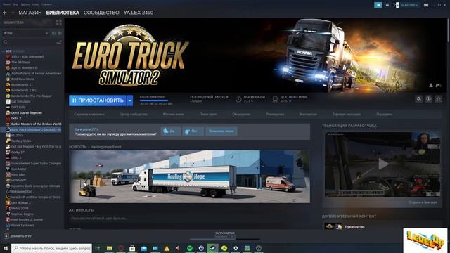Select Dota 2 in library

point(16,119)
